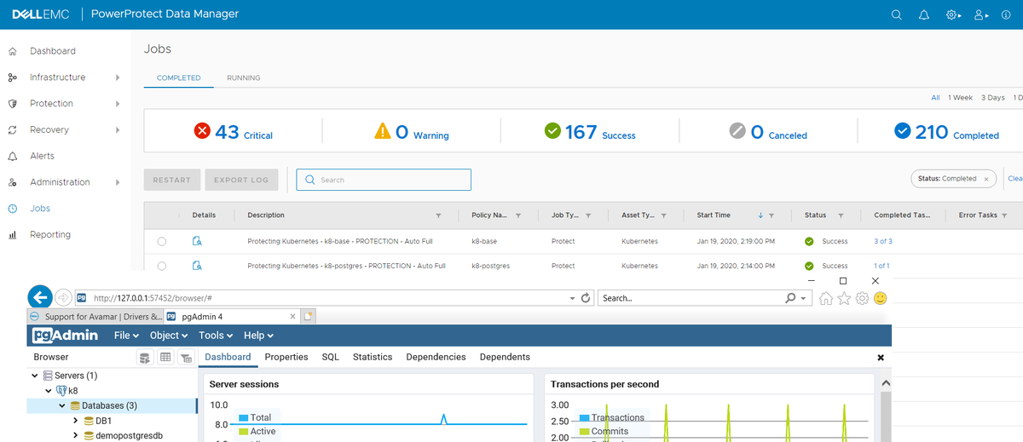Viewport: 1023px width, 442px height.
Task: Open the Description column filter
Action: 439,215
